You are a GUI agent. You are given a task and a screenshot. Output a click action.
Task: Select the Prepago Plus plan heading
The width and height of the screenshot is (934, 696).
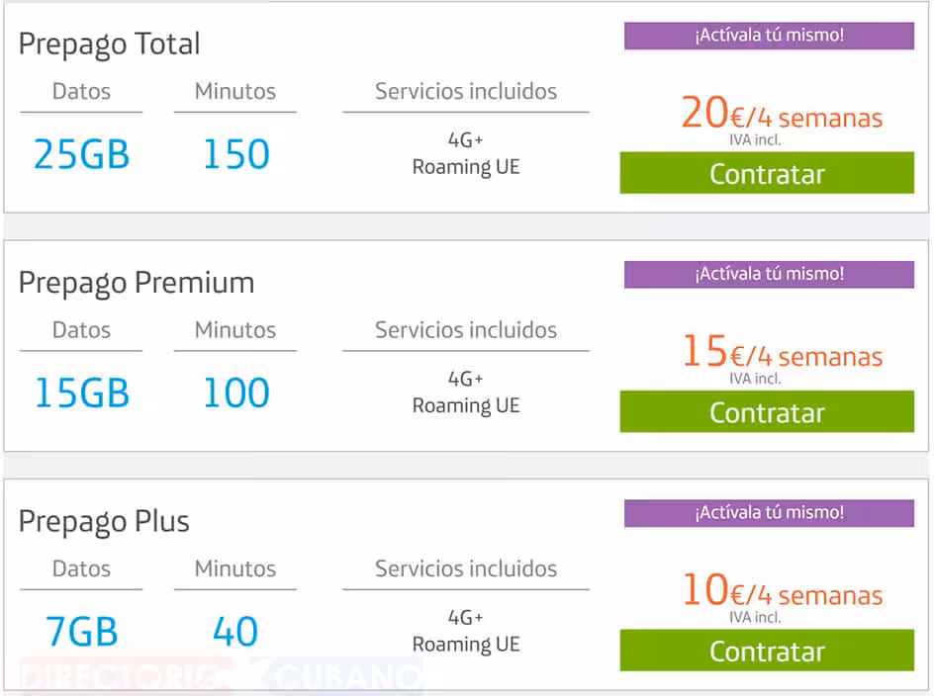coord(104,521)
